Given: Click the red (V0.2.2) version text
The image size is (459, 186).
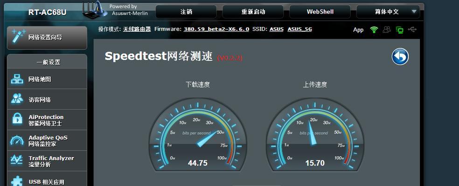Looking at the screenshot, I should (229, 58).
